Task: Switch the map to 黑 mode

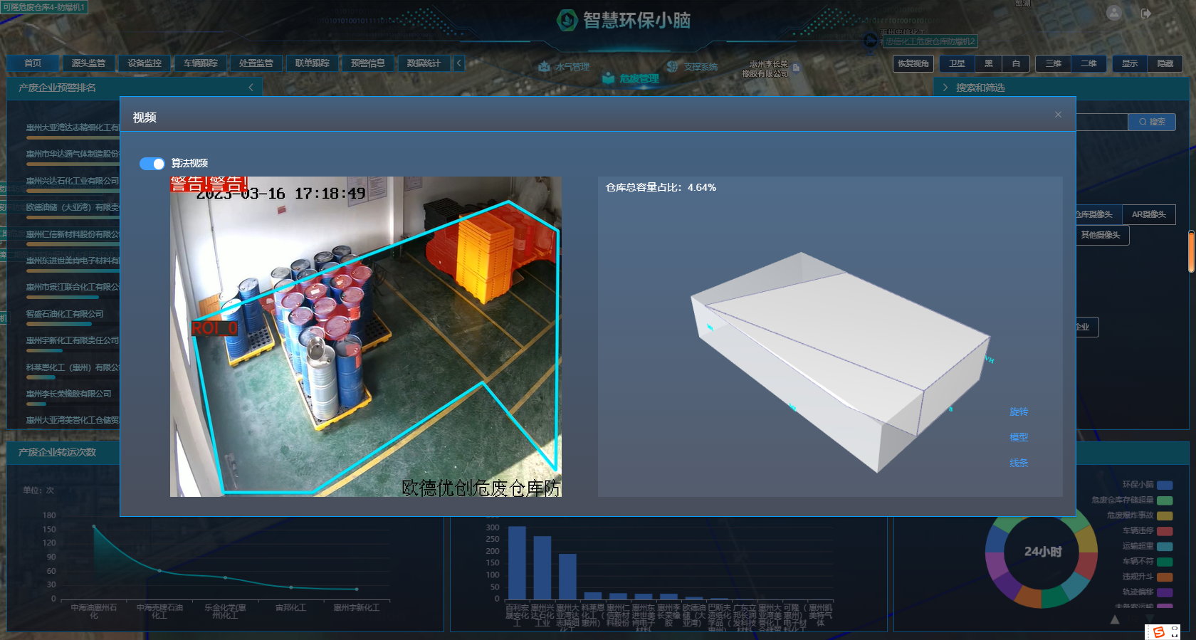Action: 989,63
